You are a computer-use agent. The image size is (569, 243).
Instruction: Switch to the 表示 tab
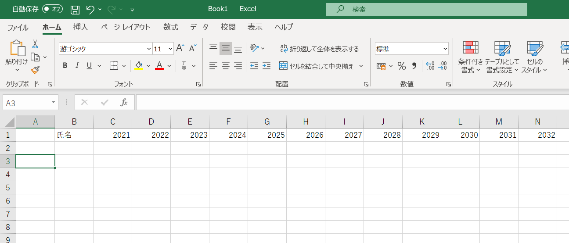[255, 27]
